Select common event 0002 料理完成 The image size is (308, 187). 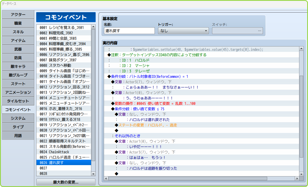coord(64,33)
